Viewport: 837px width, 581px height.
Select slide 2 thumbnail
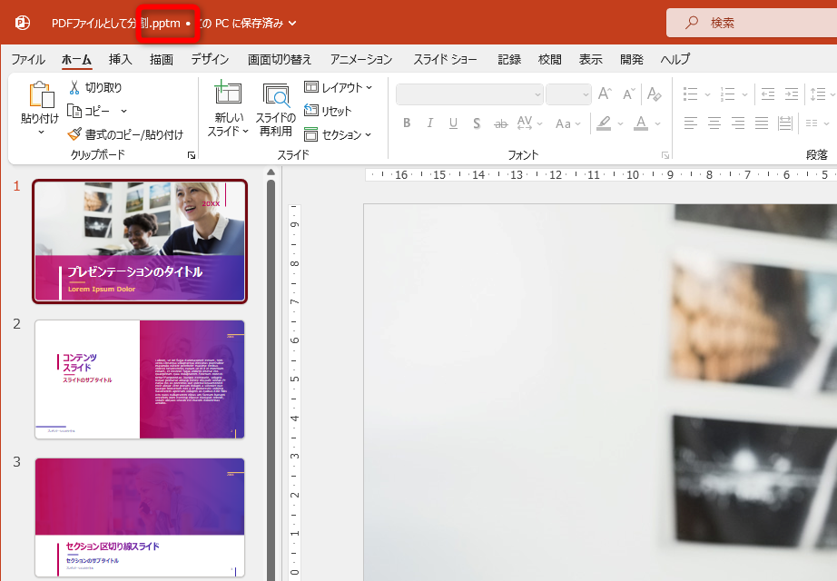[x=140, y=379]
